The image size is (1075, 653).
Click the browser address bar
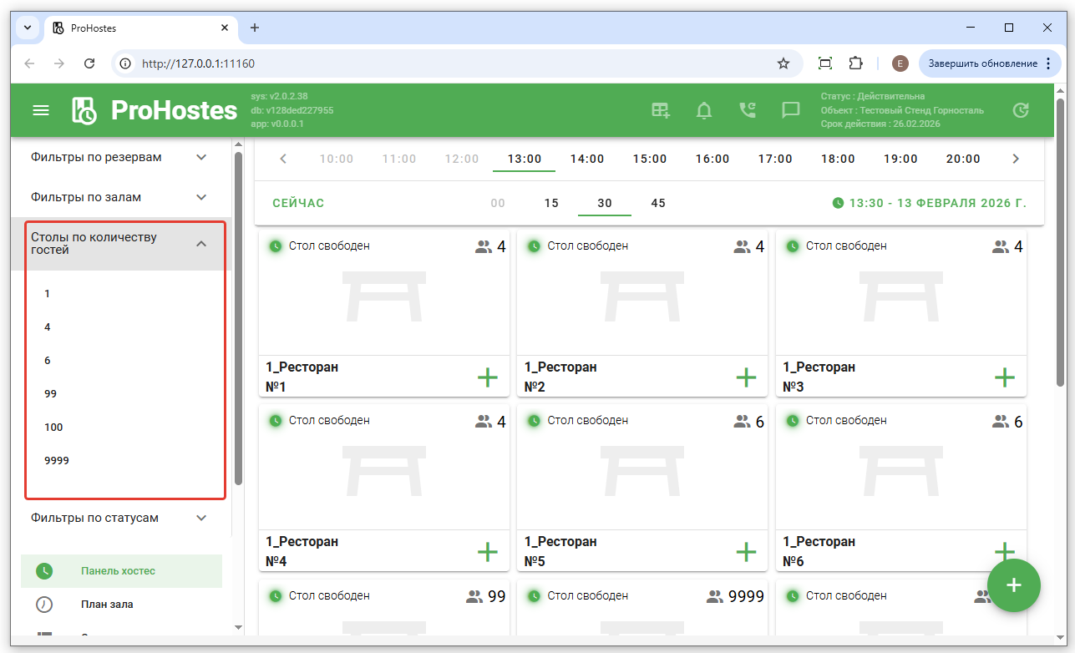tap(451, 63)
